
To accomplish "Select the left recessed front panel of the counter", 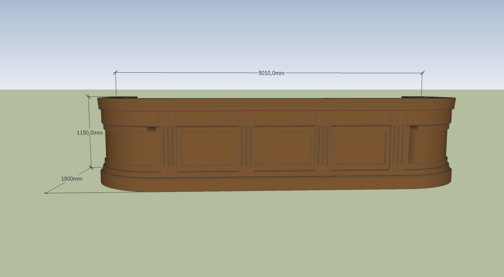I will 207,149.
